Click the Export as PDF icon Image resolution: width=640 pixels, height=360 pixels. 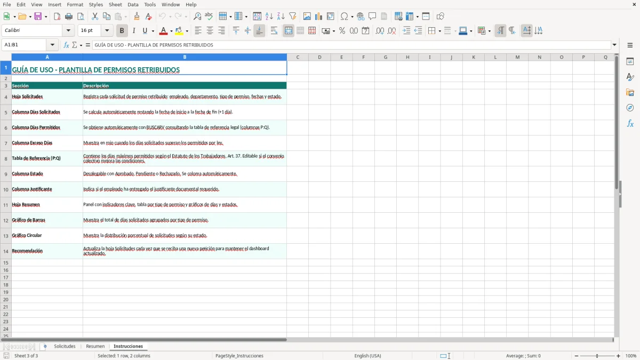[57, 17]
